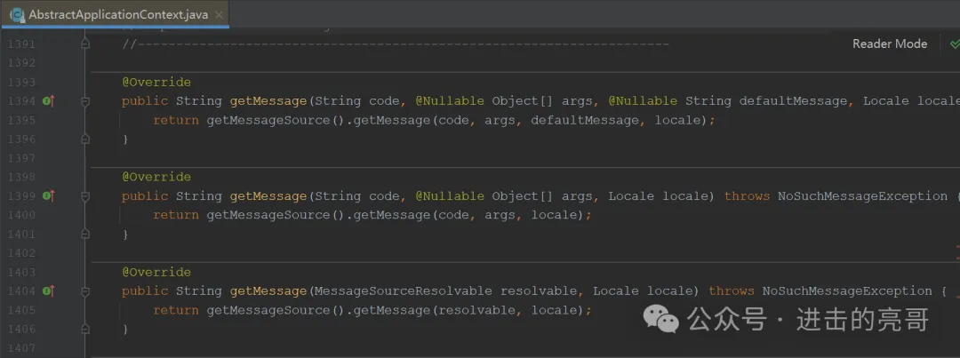Collapse the method starting at line 1404
Viewport: 960px width, 358px height.
[85, 290]
